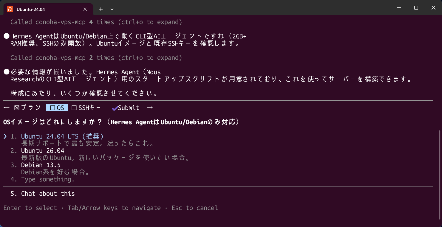Viewport: 442px width, 227px height.
Task: Toggle the SSHキー checkbox step
Action: 86,108
